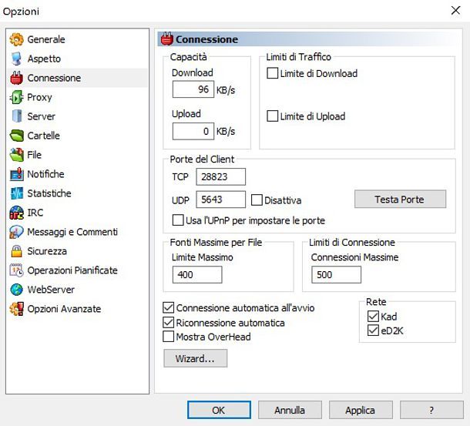Select Connessione in the sidebar list
The width and height of the screenshot is (470, 426).
coord(77,78)
